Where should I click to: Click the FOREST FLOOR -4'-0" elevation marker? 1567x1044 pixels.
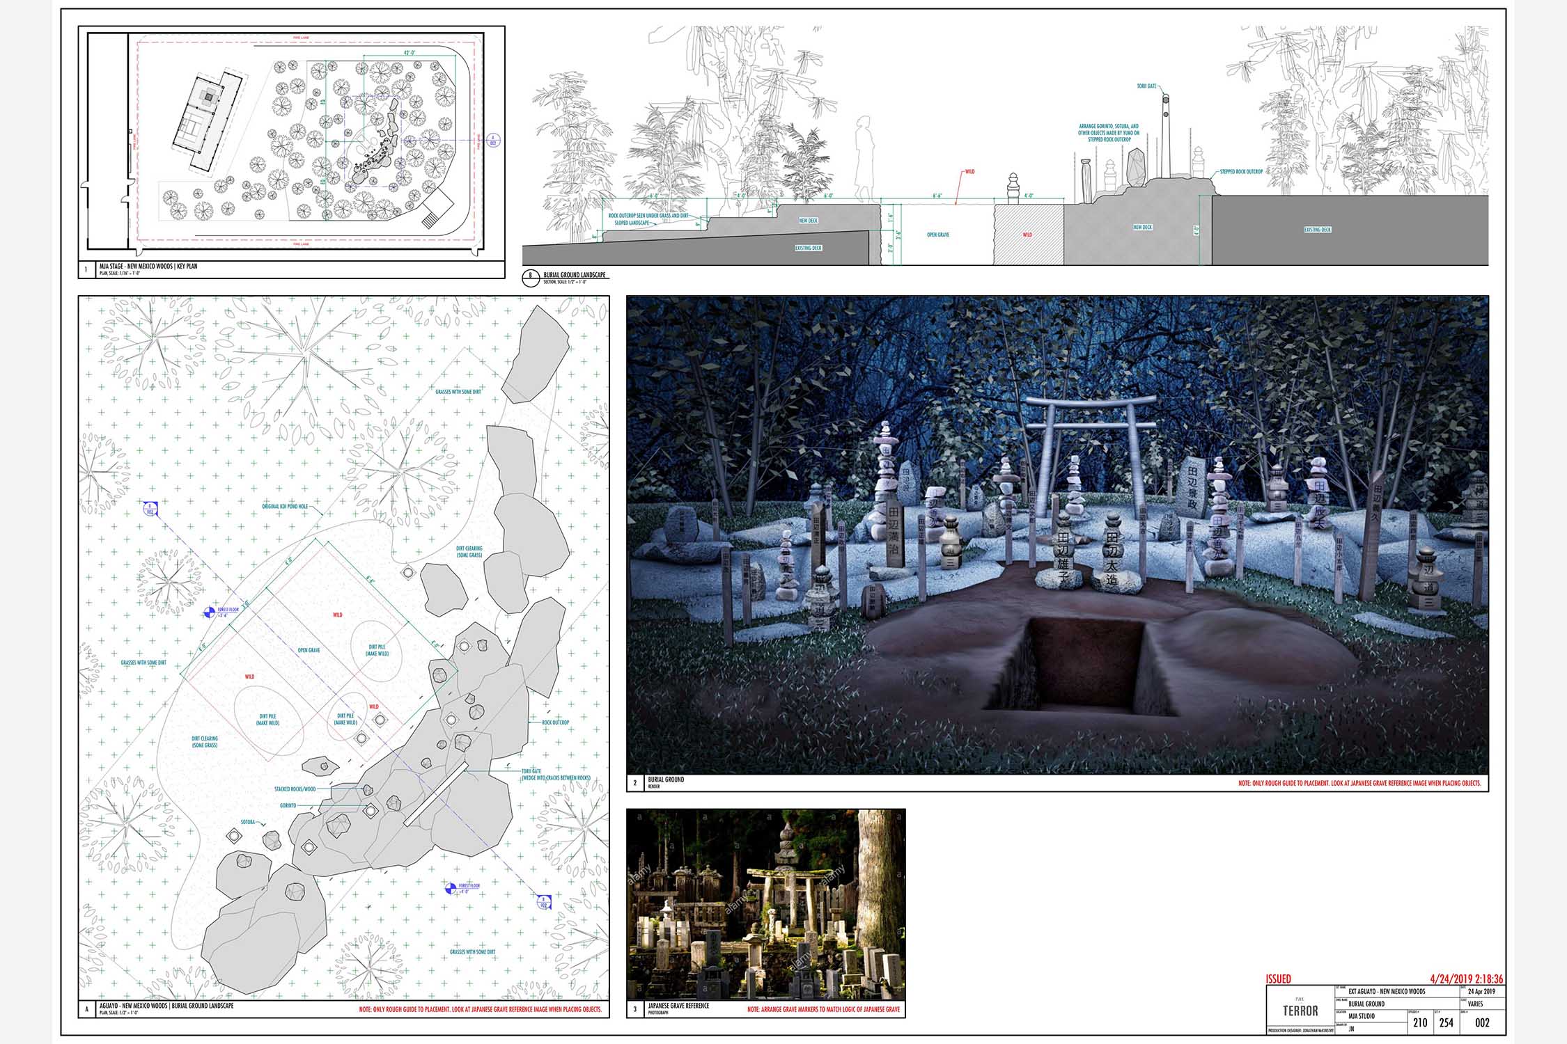coord(451,889)
